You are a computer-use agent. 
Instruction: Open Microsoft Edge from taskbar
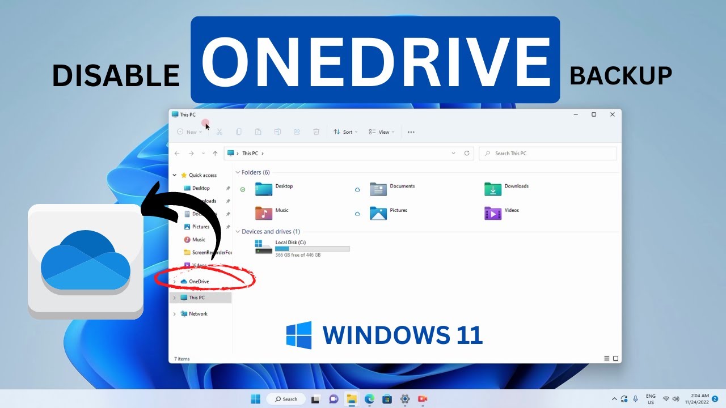[369, 399]
